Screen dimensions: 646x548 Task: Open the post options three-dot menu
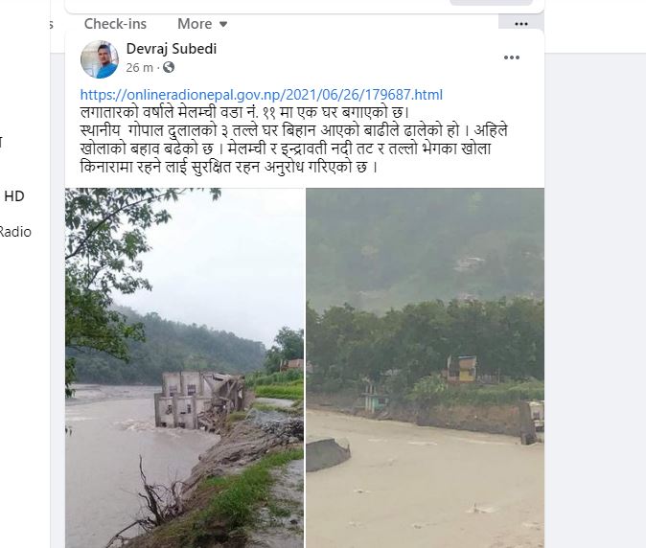point(512,57)
